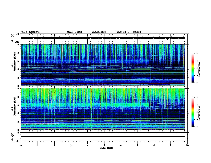Click the ch.2 frequency axis "8" tick label
211x163 pixels.
pyautogui.click(x=18, y=97)
